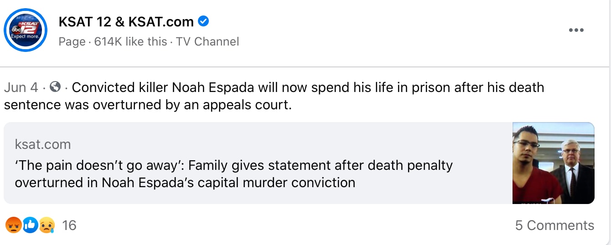The height and width of the screenshot is (245, 611).
Task: Click the 'The pain doesn't go away' headline
Action: (233, 165)
